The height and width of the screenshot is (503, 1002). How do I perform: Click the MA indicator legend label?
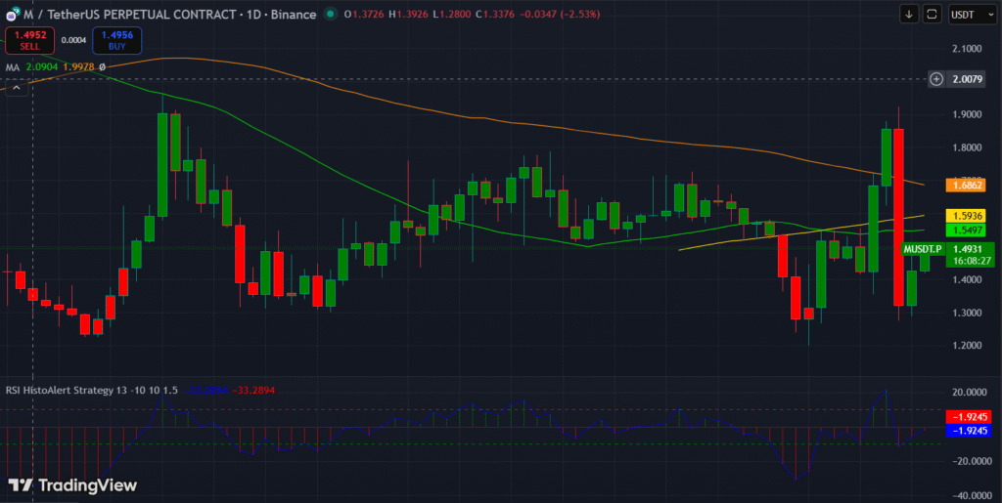pyautogui.click(x=13, y=67)
